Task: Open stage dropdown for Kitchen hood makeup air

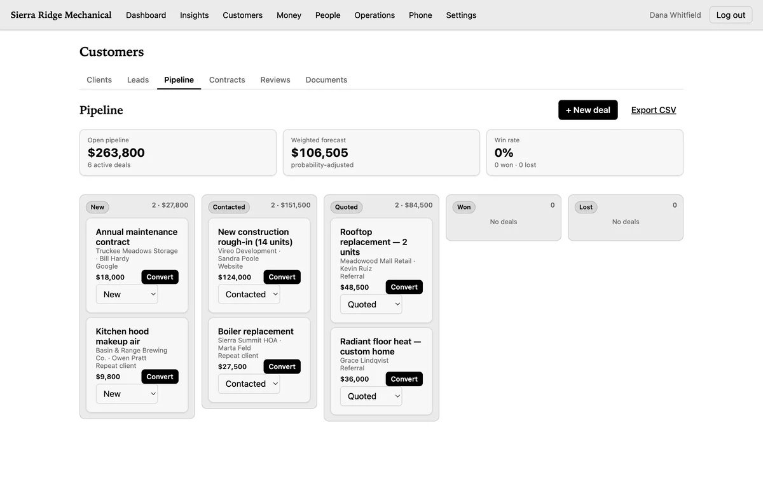Action: point(127,394)
